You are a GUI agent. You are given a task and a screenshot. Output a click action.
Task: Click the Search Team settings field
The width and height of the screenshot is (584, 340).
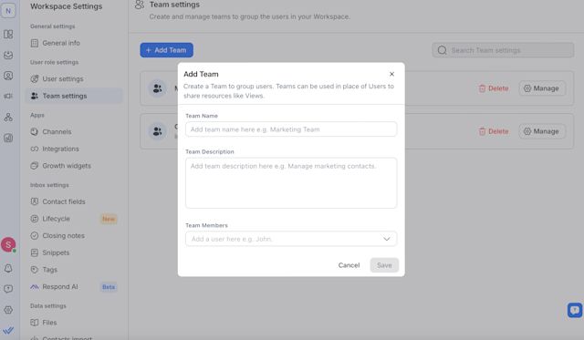coord(503,50)
